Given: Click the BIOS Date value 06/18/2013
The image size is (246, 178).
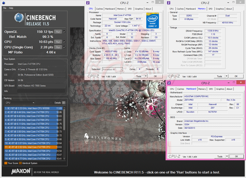Looking at the screenshot, I should click(x=213, y=128).
